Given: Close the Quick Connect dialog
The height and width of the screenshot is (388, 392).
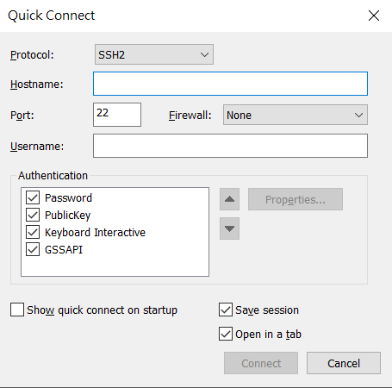Looking at the screenshot, I should coord(374,16).
